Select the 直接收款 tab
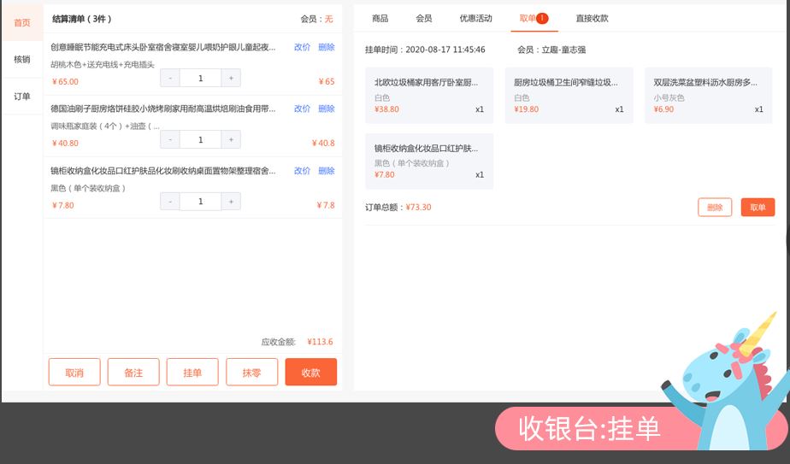This screenshot has height=464, width=790. (592, 18)
